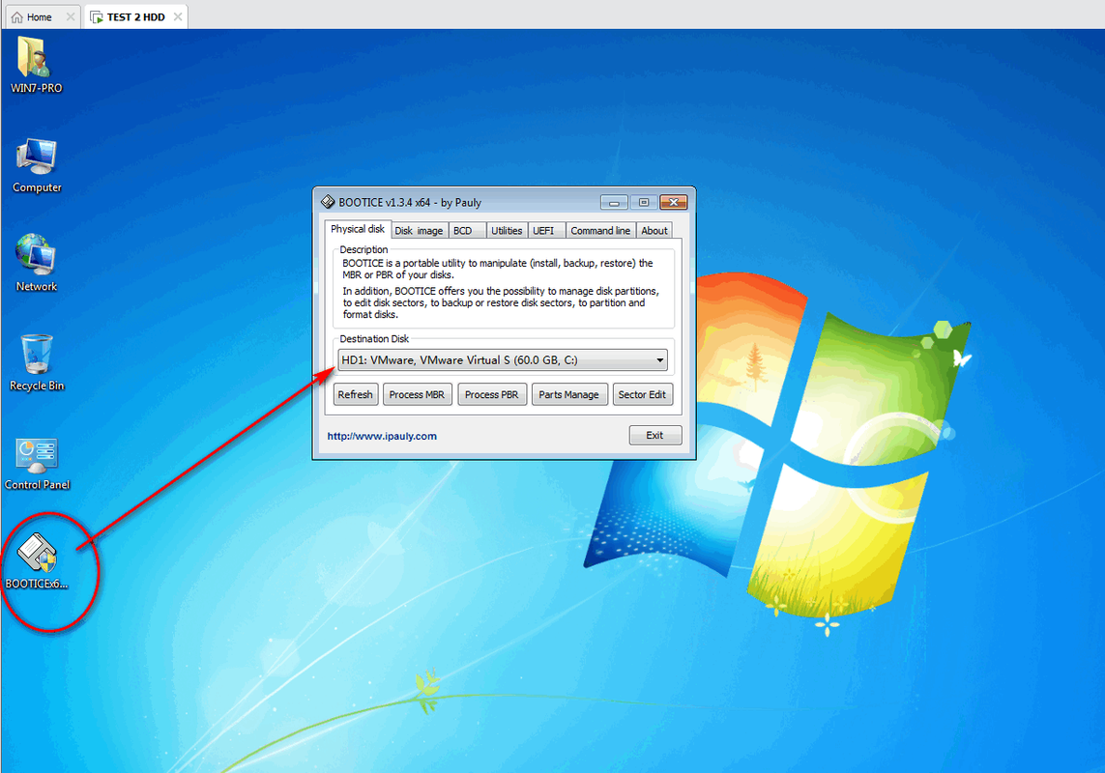Switch to the Disk image tab
The height and width of the screenshot is (773, 1105).
pos(419,230)
